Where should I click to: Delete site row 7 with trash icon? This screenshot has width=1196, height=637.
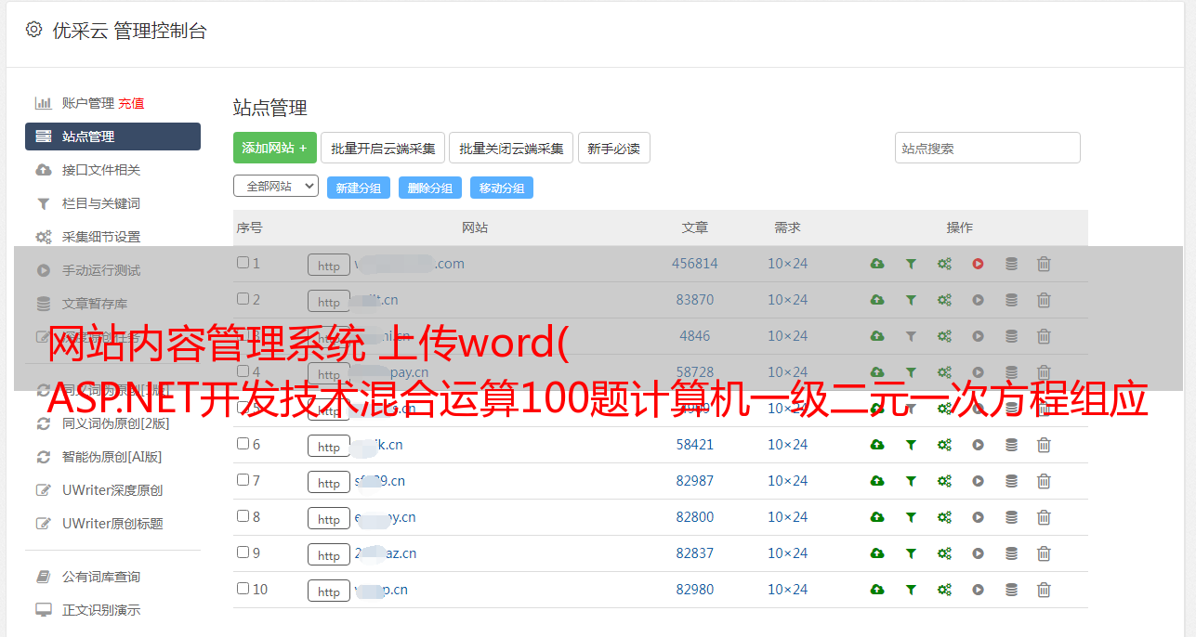pyautogui.click(x=1044, y=481)
